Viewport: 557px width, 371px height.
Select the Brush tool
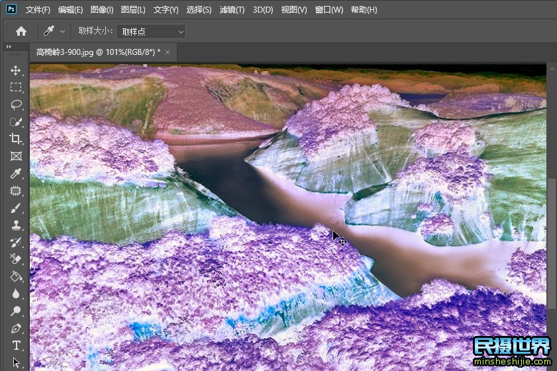(16, 208)
